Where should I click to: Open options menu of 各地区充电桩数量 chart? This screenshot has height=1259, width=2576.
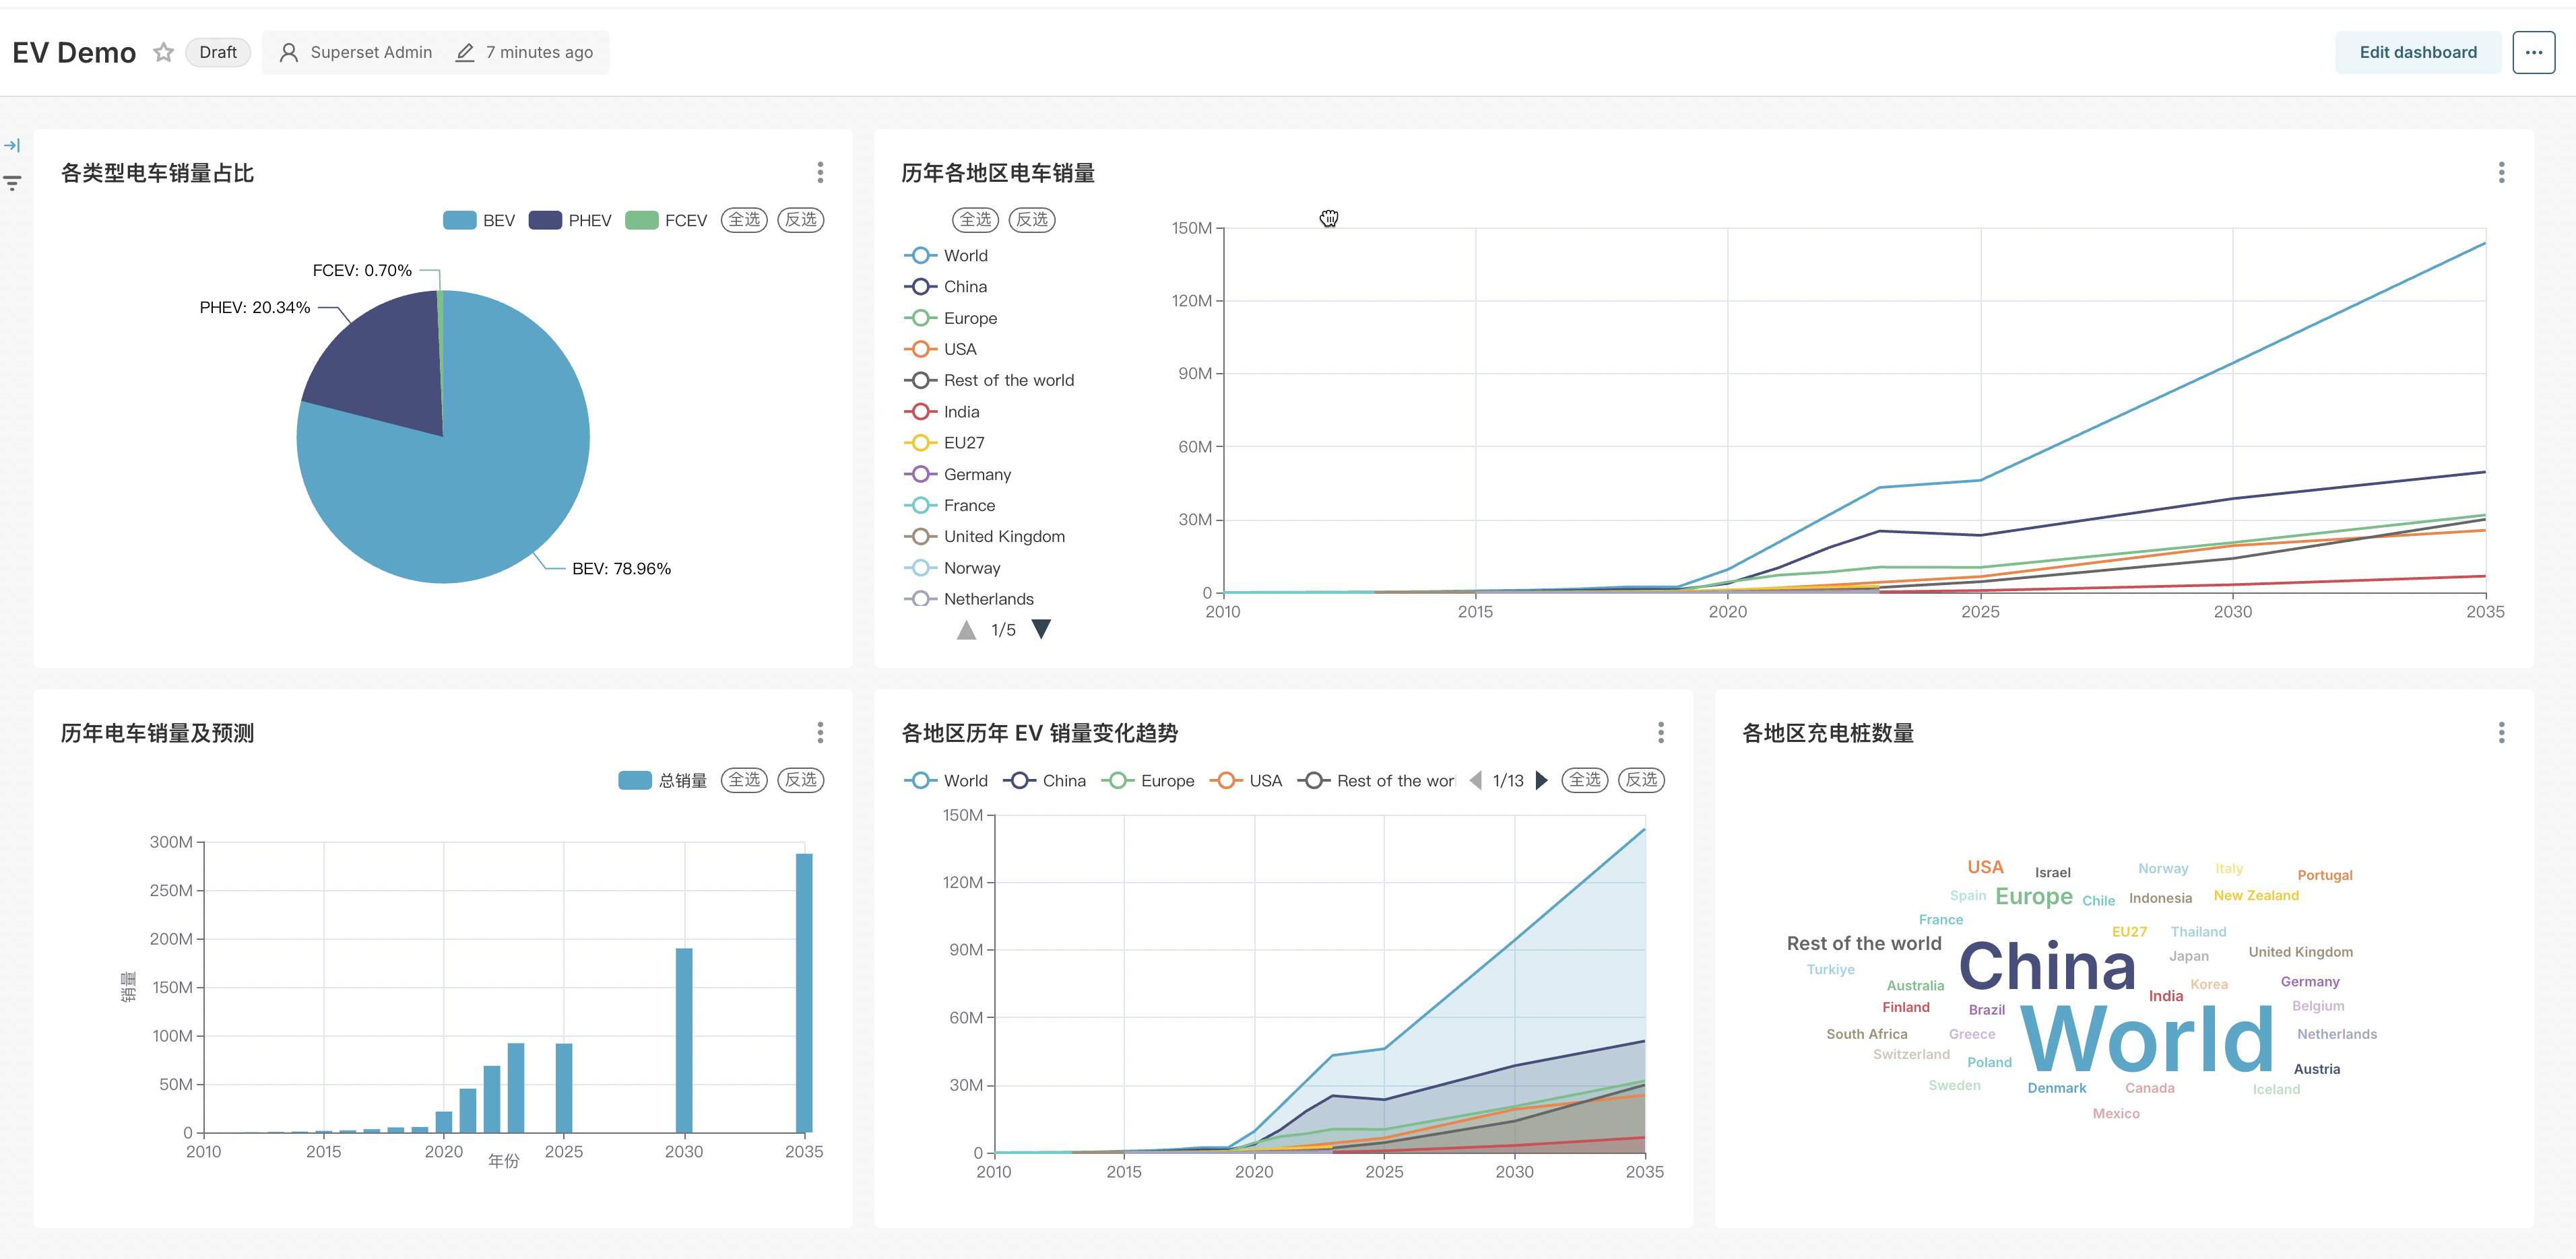(x=2501, y=733)
